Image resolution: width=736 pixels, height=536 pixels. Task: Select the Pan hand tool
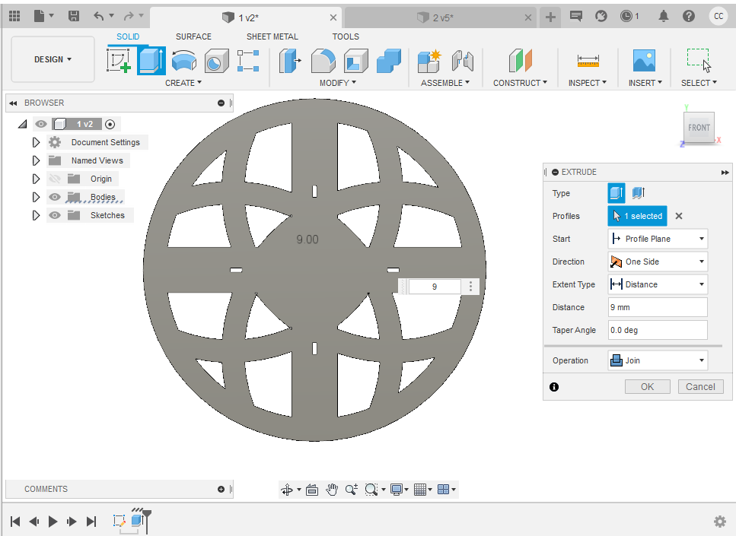click(332, 490)
